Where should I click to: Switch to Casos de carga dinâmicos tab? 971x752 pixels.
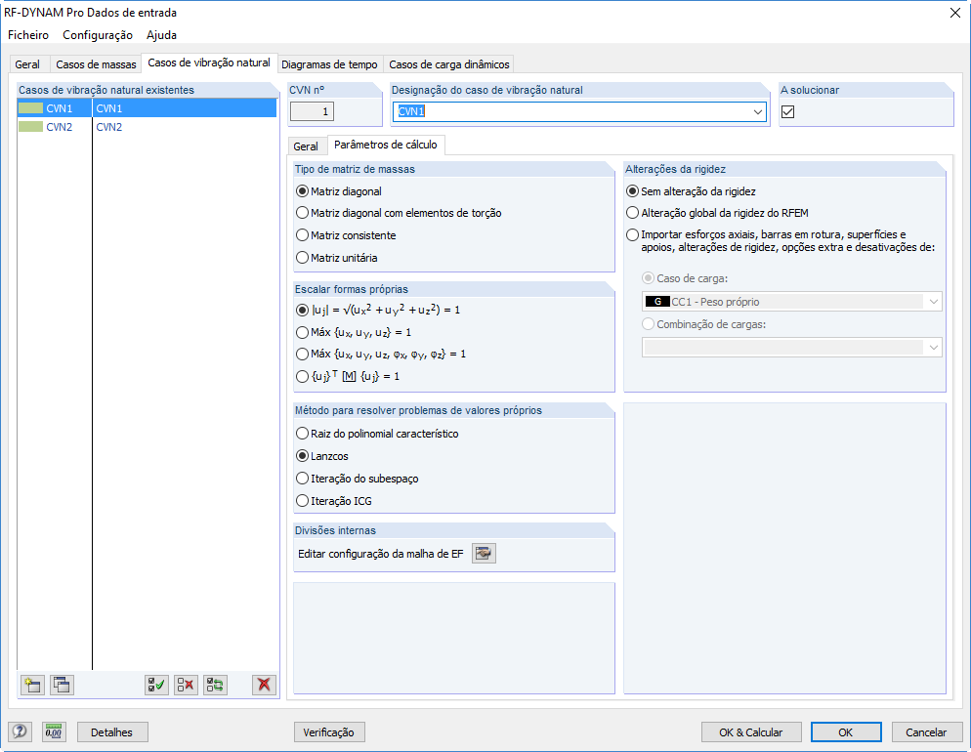tap(449, 64)
